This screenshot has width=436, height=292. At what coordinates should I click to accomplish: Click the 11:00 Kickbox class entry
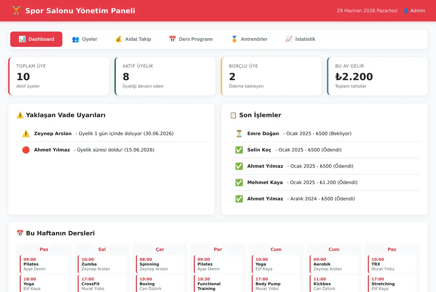(334, 284)
